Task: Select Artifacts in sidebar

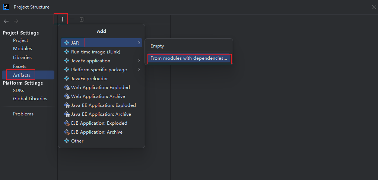Action: click(x=28, y=75)
